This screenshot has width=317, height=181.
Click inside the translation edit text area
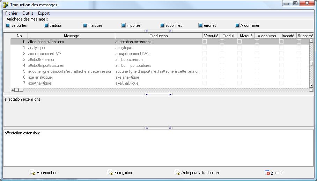pyautogui.click(x=158, y=148)
